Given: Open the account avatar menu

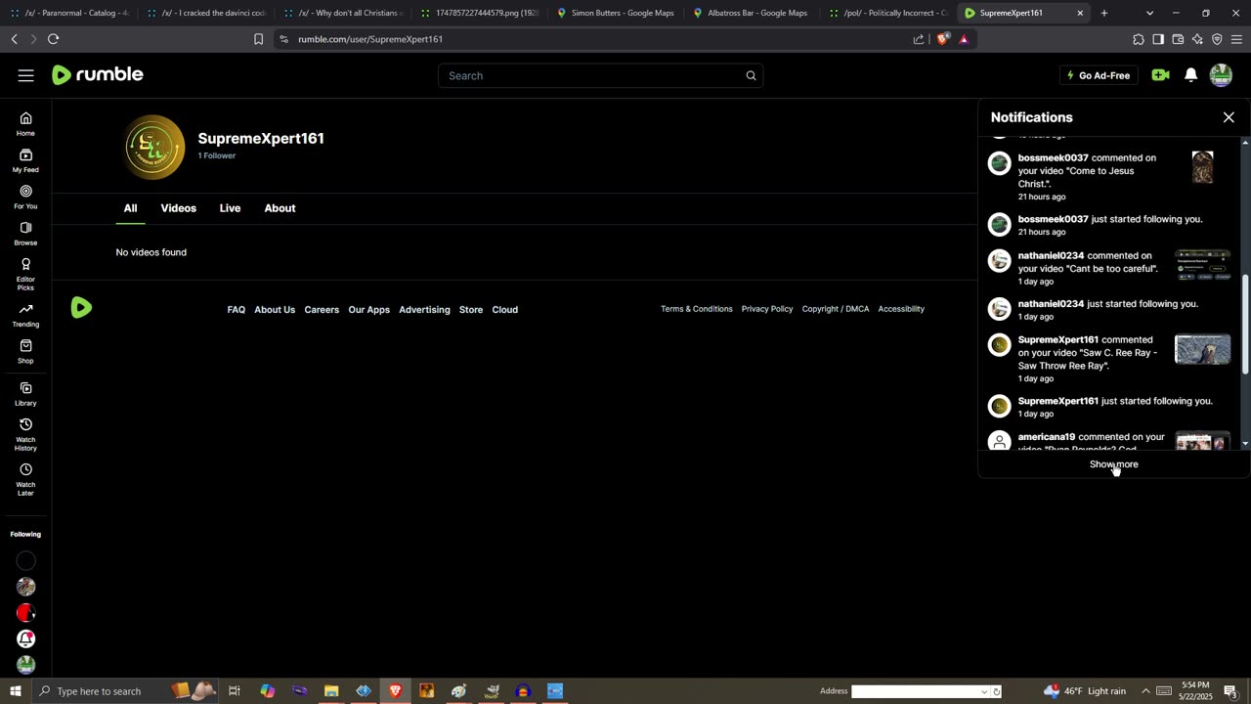Looking at the screenshot, I should click(1221, 75).
